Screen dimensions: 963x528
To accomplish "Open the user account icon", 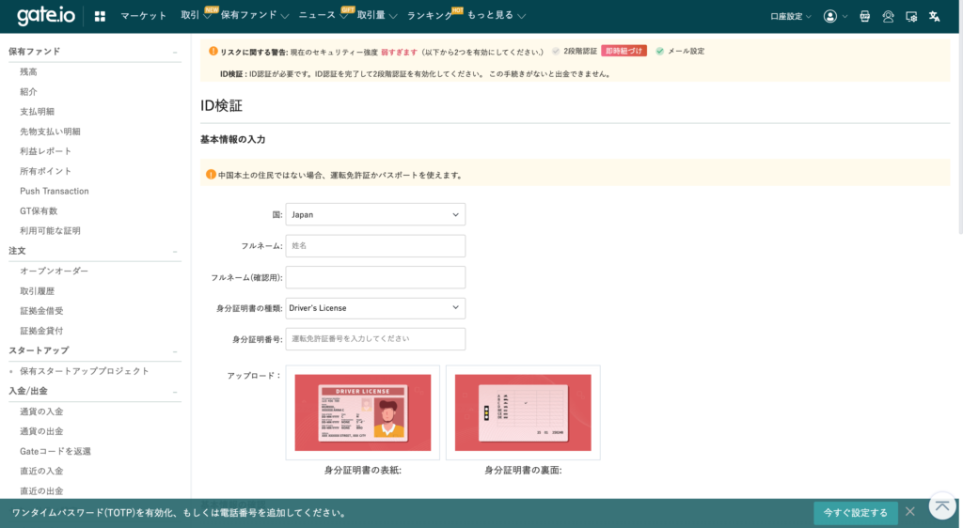I will point(830,17).
